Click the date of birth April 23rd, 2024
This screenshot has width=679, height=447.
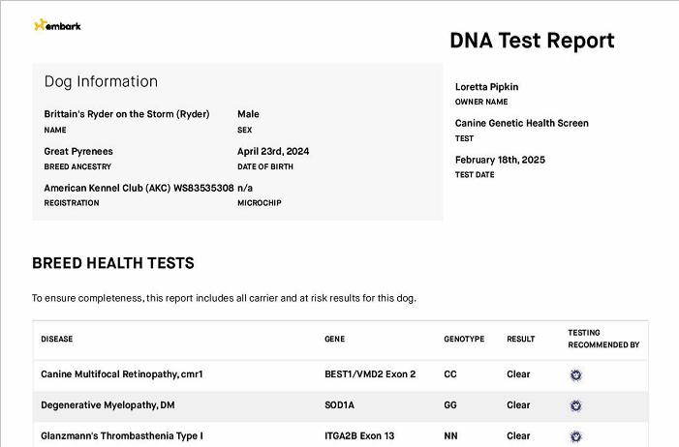273,152
